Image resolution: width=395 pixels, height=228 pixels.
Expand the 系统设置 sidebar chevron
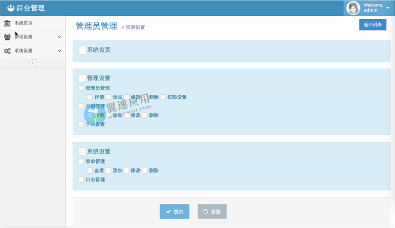click(x=59, y=51)
